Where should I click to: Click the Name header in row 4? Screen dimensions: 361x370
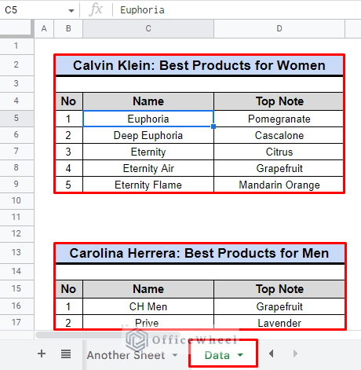148,101
